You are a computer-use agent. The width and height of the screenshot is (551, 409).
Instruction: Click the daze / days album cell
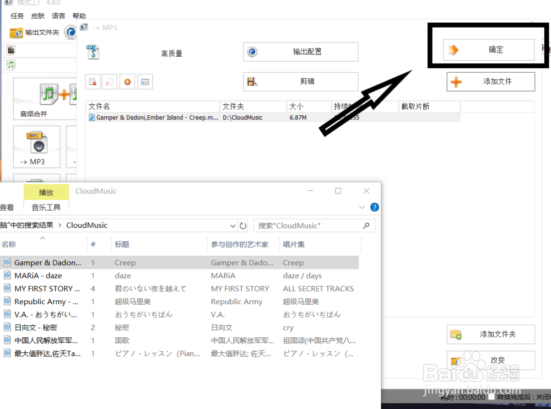(x=302, y=276)
